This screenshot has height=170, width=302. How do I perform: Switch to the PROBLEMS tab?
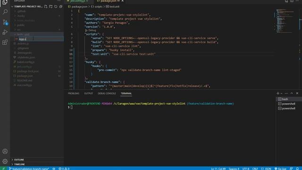74,93
